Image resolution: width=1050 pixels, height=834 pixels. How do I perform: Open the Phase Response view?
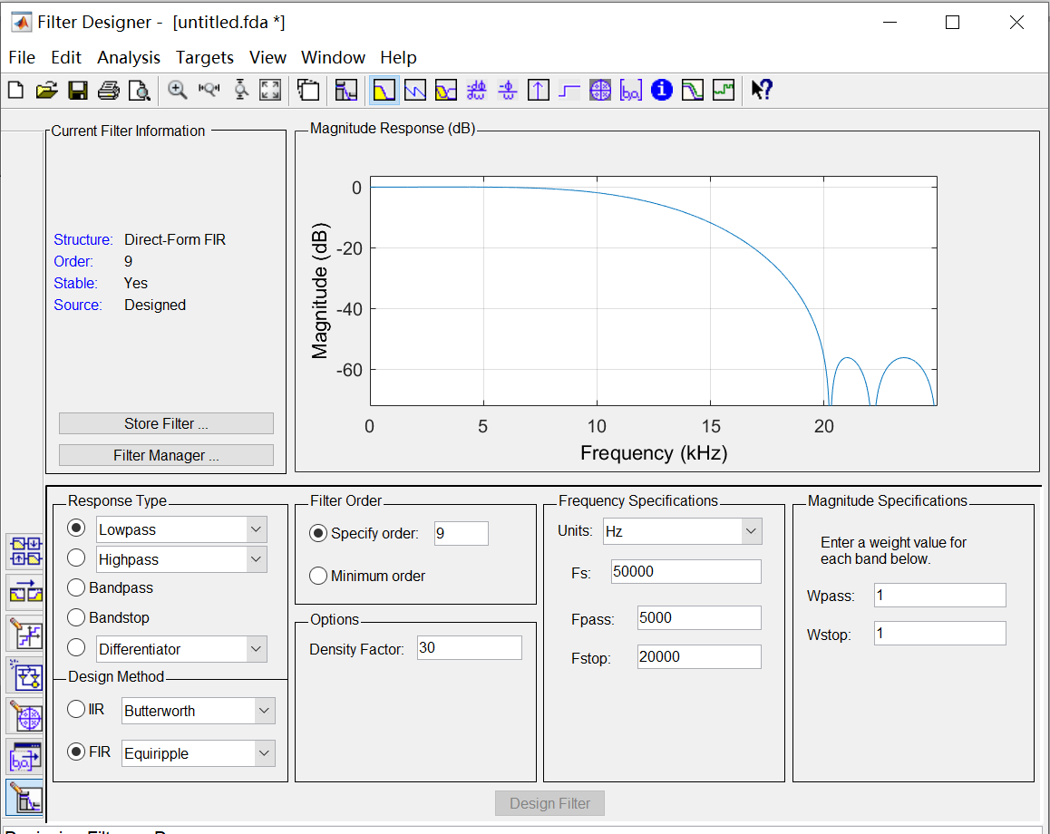[x=414, y=90]
